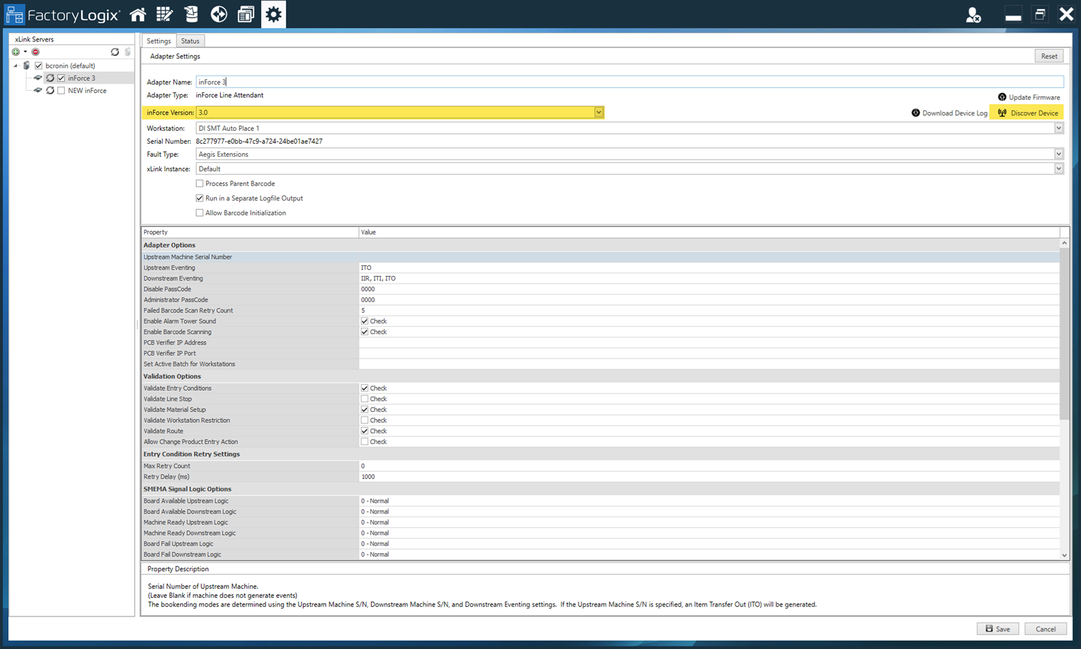Enable the NEW inForce adapter checkbox

point(62,90)
